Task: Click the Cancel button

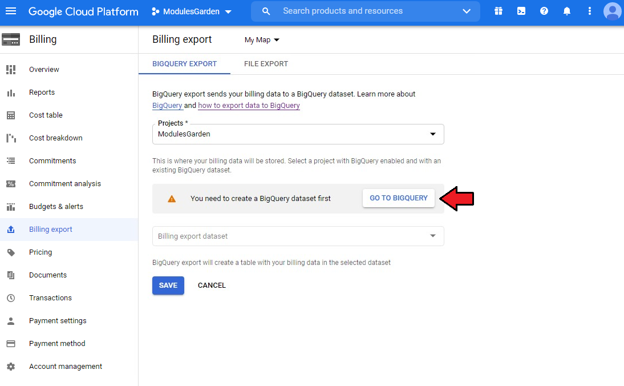Action: click(x=212, y=286)
